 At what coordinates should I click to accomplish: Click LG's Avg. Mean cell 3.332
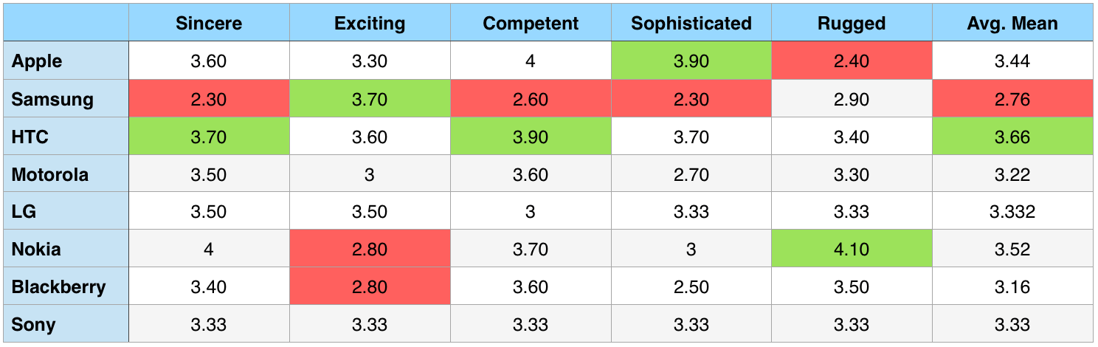[x=1012, y=212]
